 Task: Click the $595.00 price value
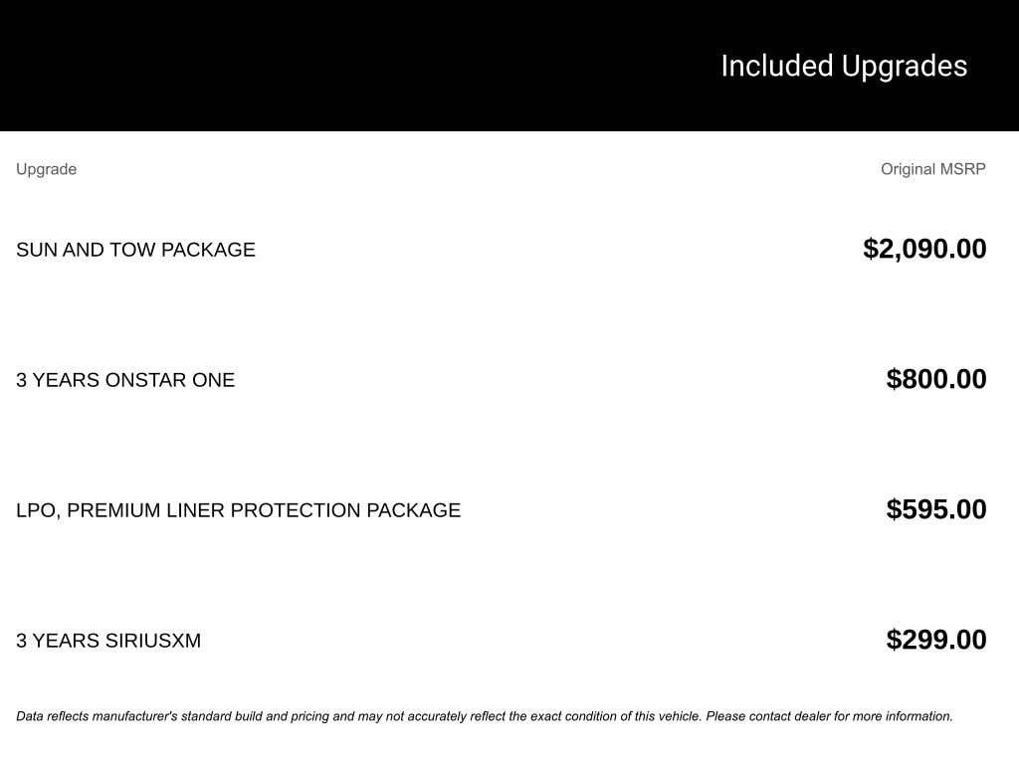click(935, 509)
